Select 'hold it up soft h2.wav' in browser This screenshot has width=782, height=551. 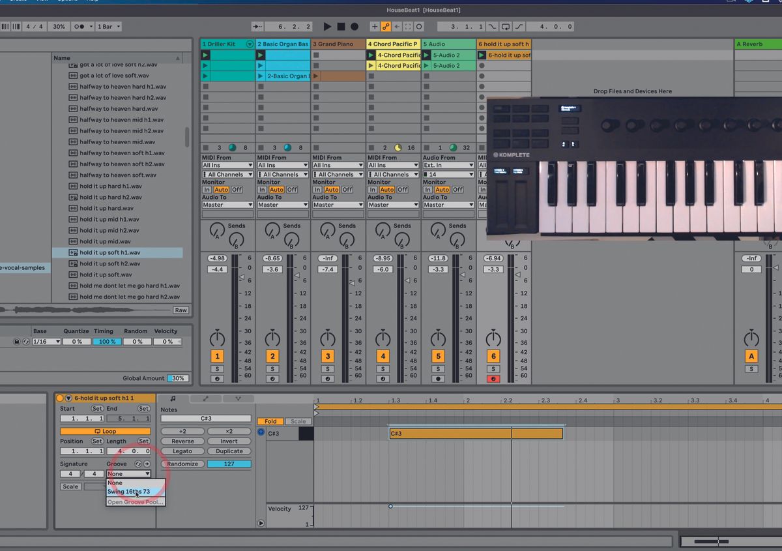109,263
